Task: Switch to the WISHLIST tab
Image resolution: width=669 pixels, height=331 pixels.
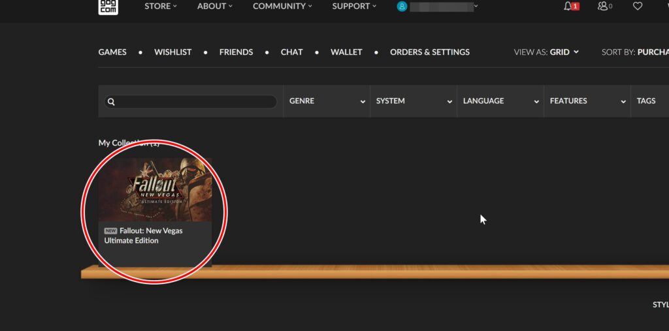Action: [x=172, y=52]
